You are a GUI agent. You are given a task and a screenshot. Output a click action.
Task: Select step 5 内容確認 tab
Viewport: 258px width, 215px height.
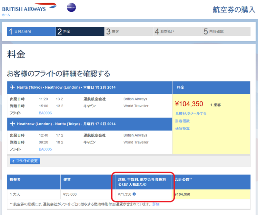coord(226,31)
